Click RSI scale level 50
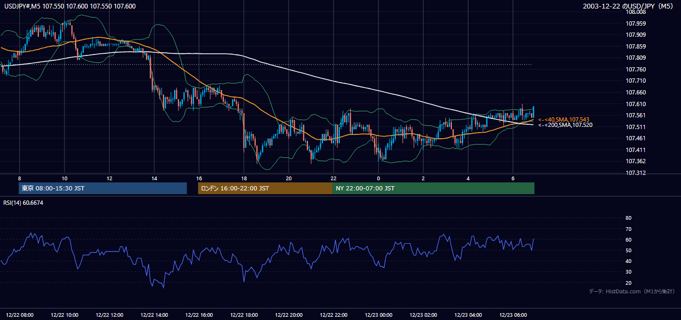This screenshot has height=320, width=681. (628, 250)
